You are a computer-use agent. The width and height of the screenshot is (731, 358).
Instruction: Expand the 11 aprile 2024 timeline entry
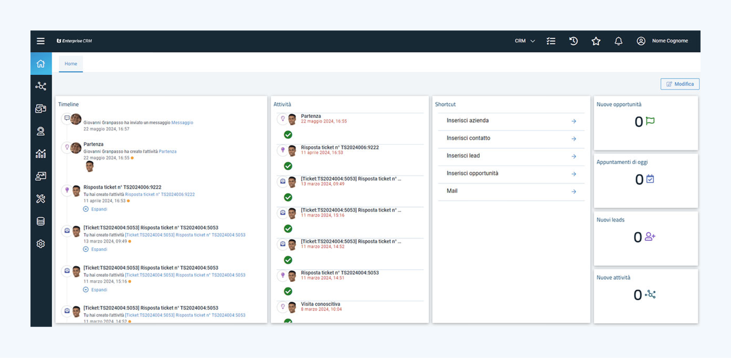pyautogui.click(x=95, y=209)
